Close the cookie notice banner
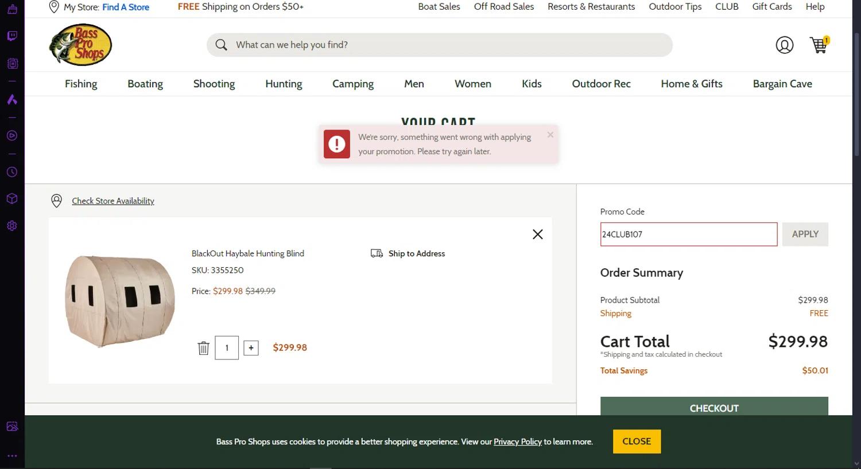Image resolution: width=861 pixels, height=469 pixels. point(637,441)
